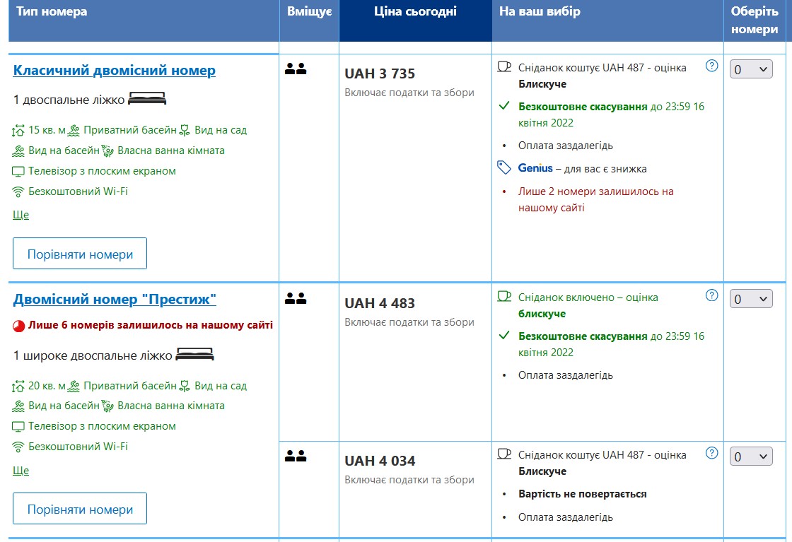Click help icon beside Prestige breakfast included offer
Viewport: 792px width, 542px height.
[712, 295]
